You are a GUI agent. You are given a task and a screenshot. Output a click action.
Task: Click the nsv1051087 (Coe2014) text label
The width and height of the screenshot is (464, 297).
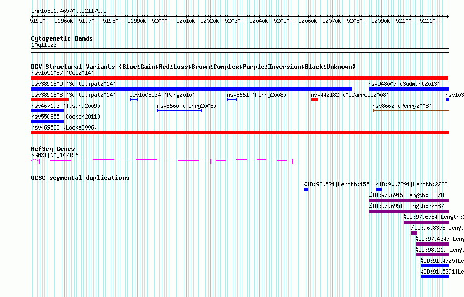(63, 73)
